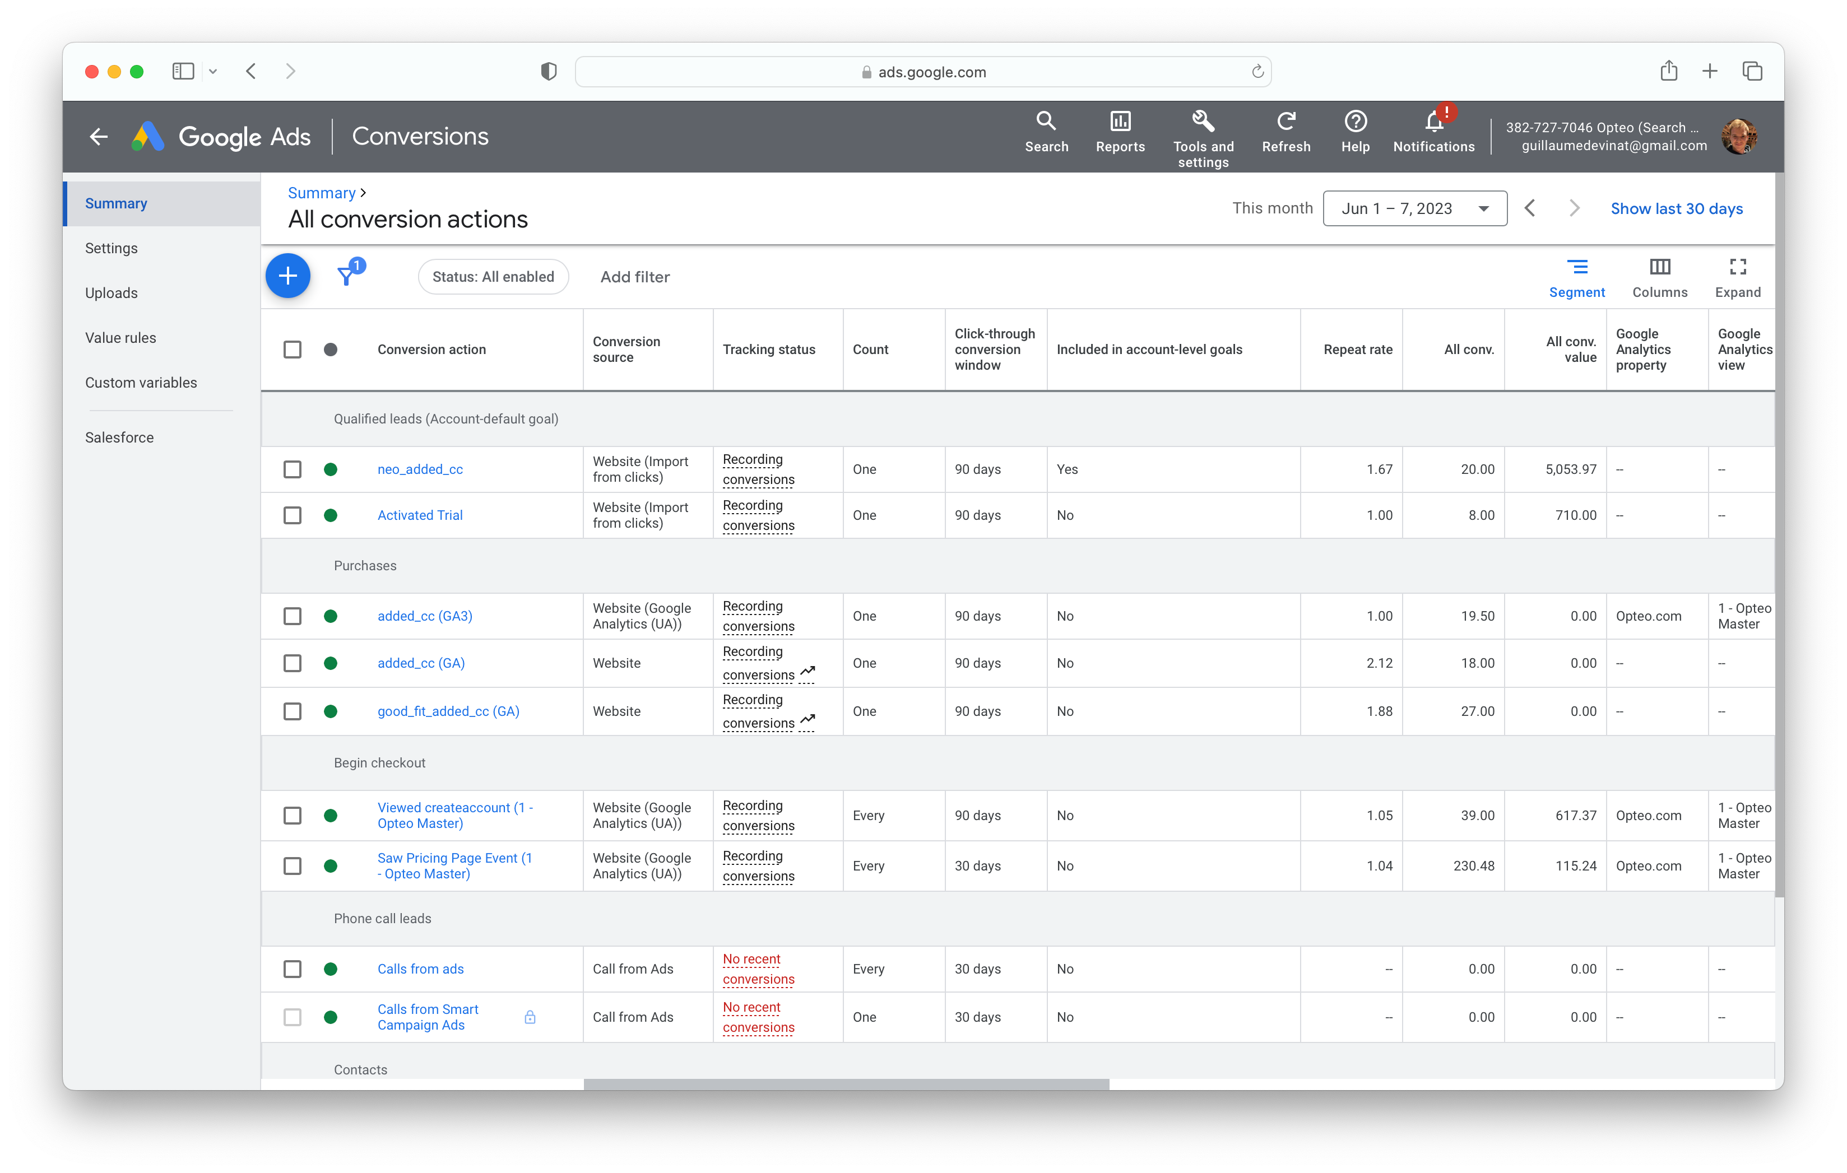Open the filter funnel icon
This screenshot has height=1173, width=1847.
pos(347,275)
